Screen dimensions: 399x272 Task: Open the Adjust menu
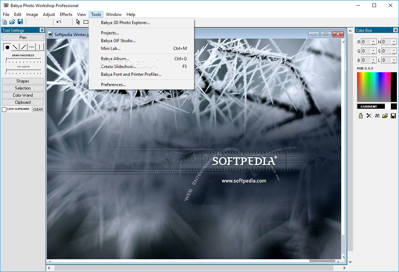(x=49, y=15)
